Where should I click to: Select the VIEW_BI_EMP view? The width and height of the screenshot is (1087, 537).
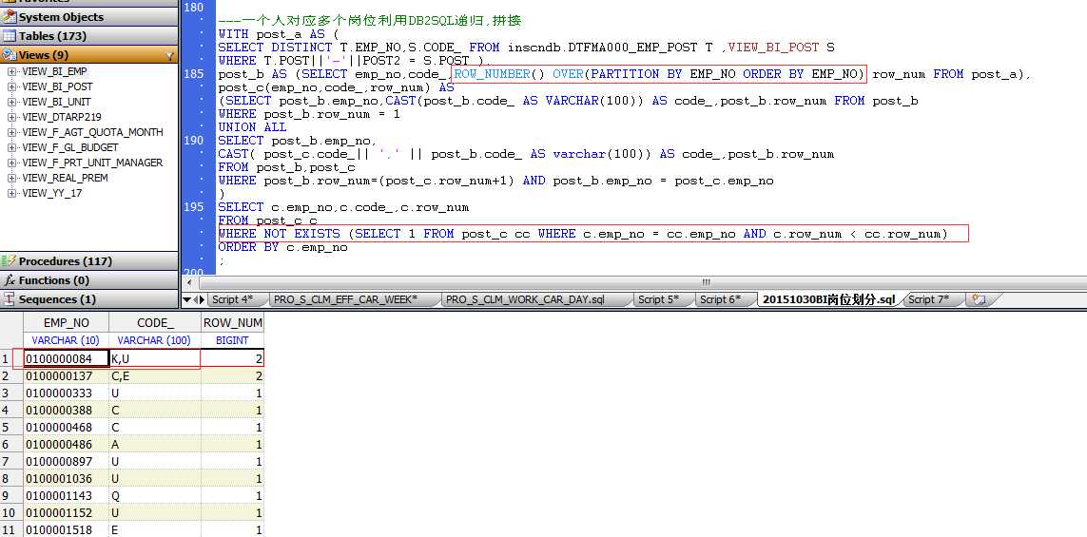(x=55, y=71)
